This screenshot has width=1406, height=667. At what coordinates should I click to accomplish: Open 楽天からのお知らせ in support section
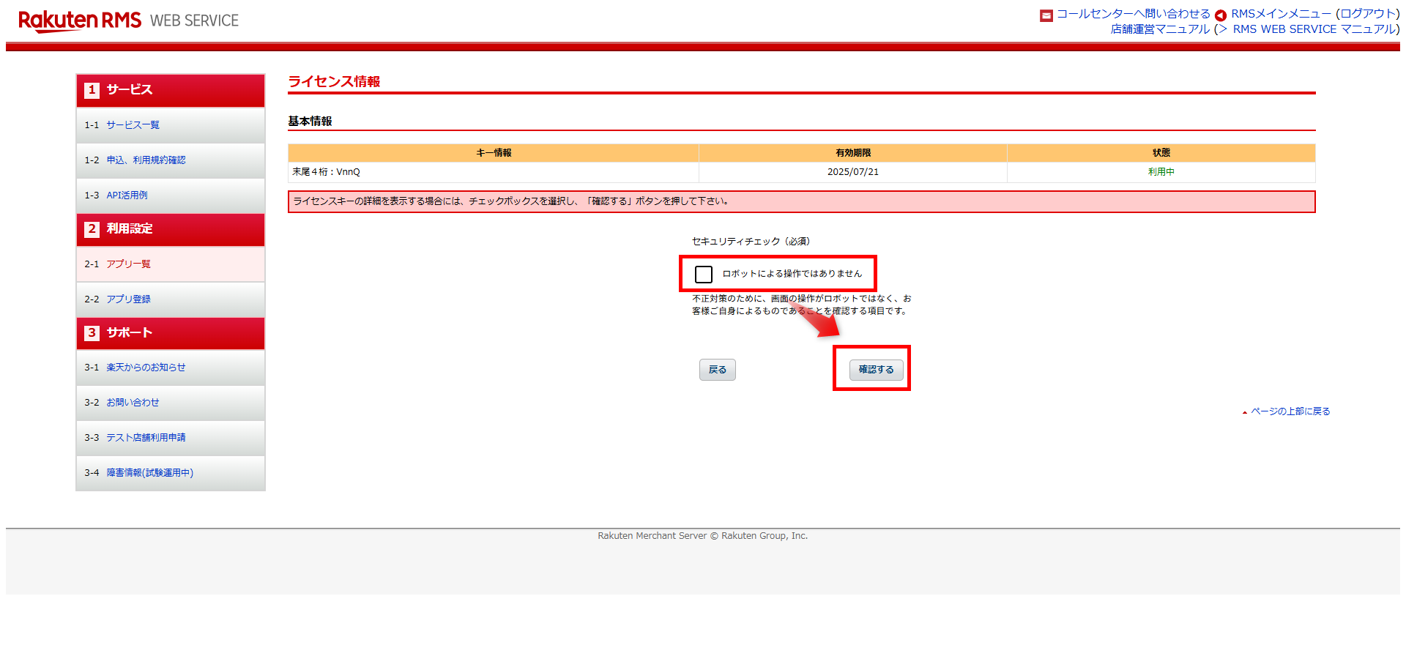146,368
